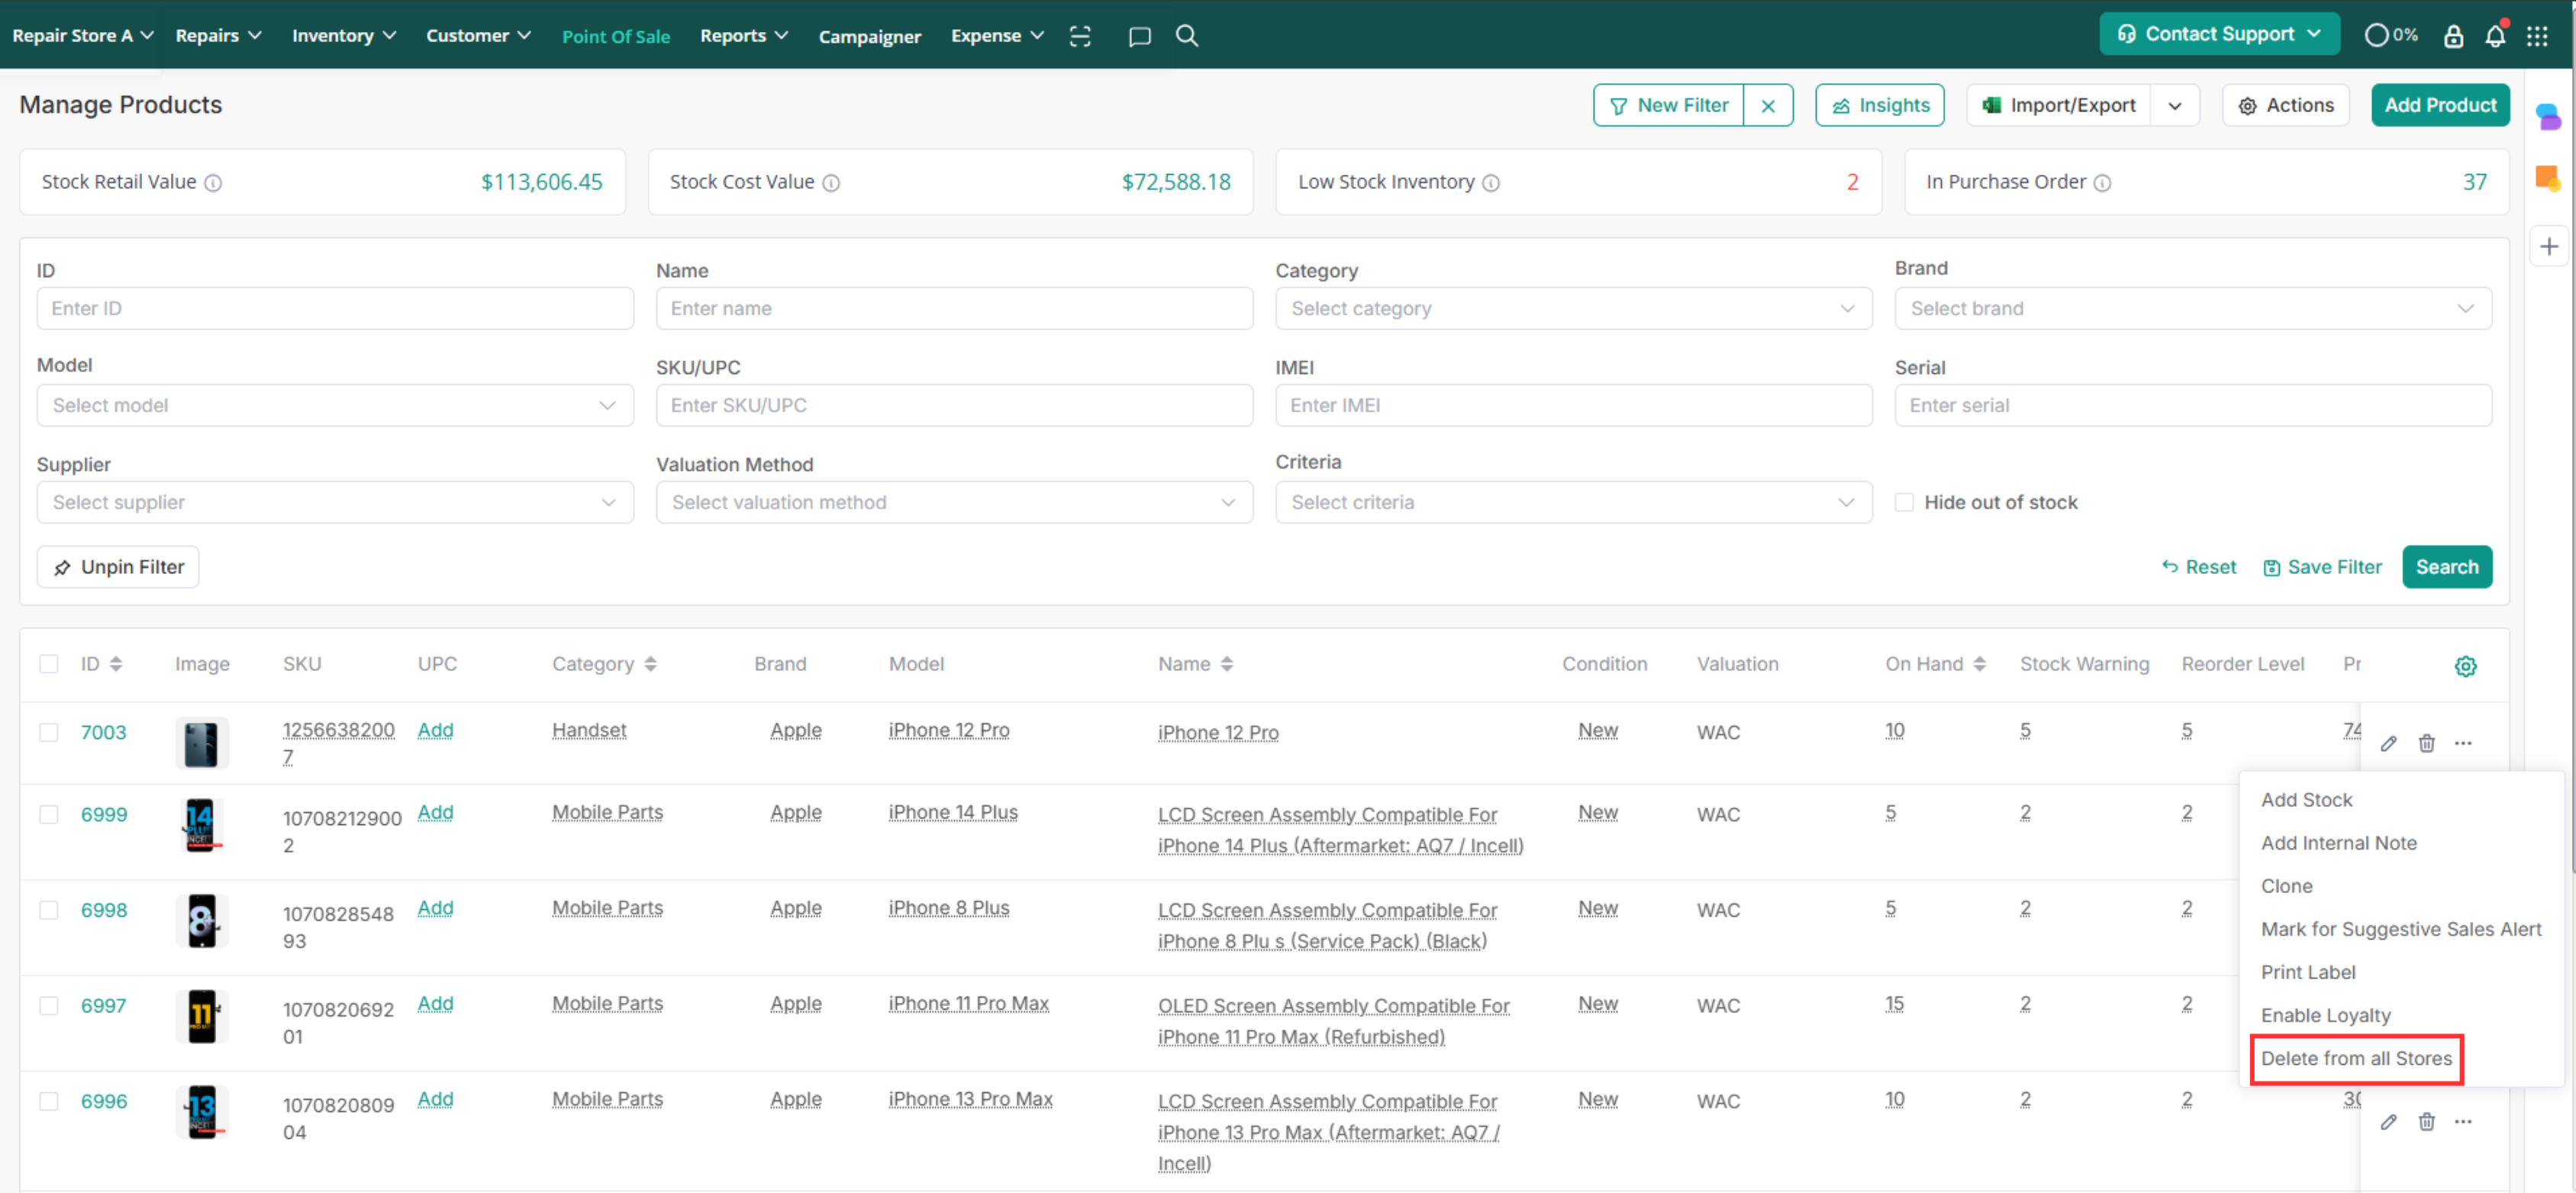Open the chat messages icon
The image size is (2576, 1193).
coord(1139,36)
